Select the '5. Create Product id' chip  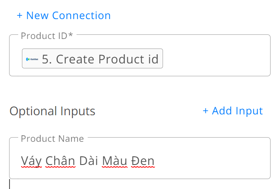tap(92, 58)
